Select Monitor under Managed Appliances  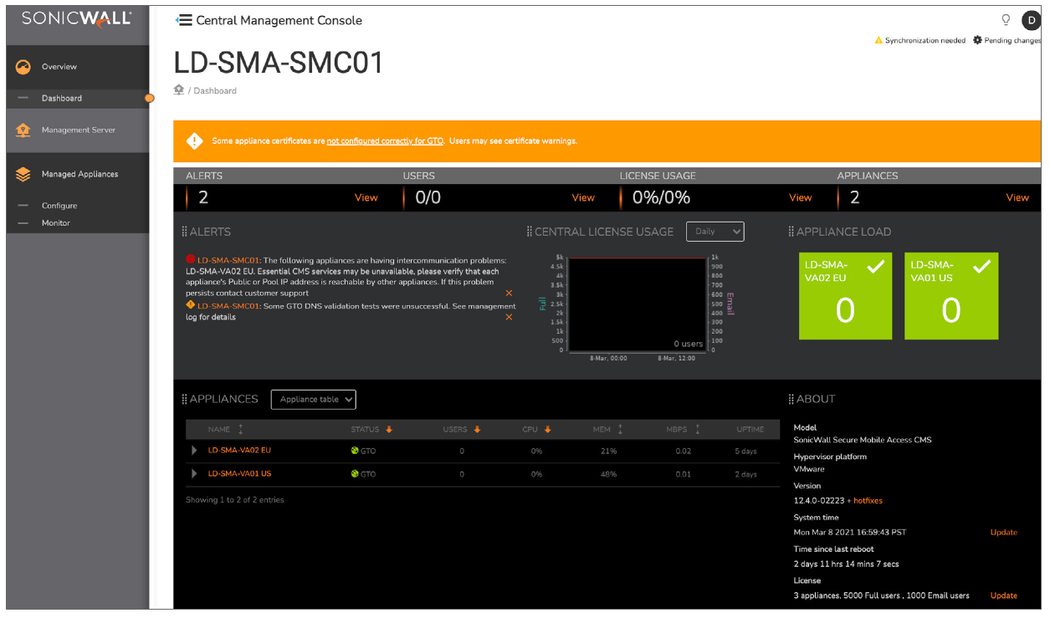coord(56,223)
